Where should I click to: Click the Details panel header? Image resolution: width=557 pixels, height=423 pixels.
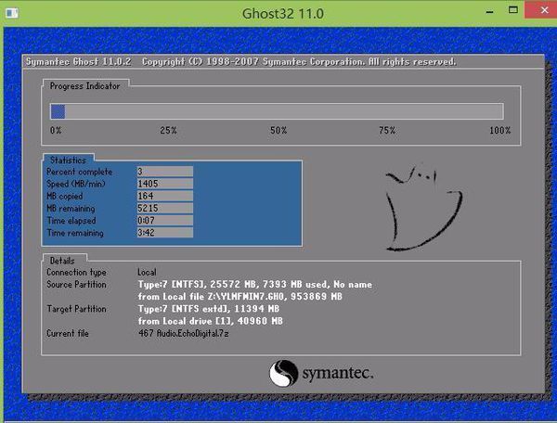pos(62,261)
